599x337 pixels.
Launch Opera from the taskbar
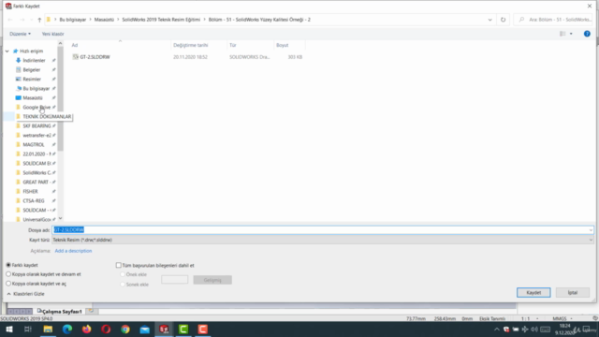(x=106, y=329)
